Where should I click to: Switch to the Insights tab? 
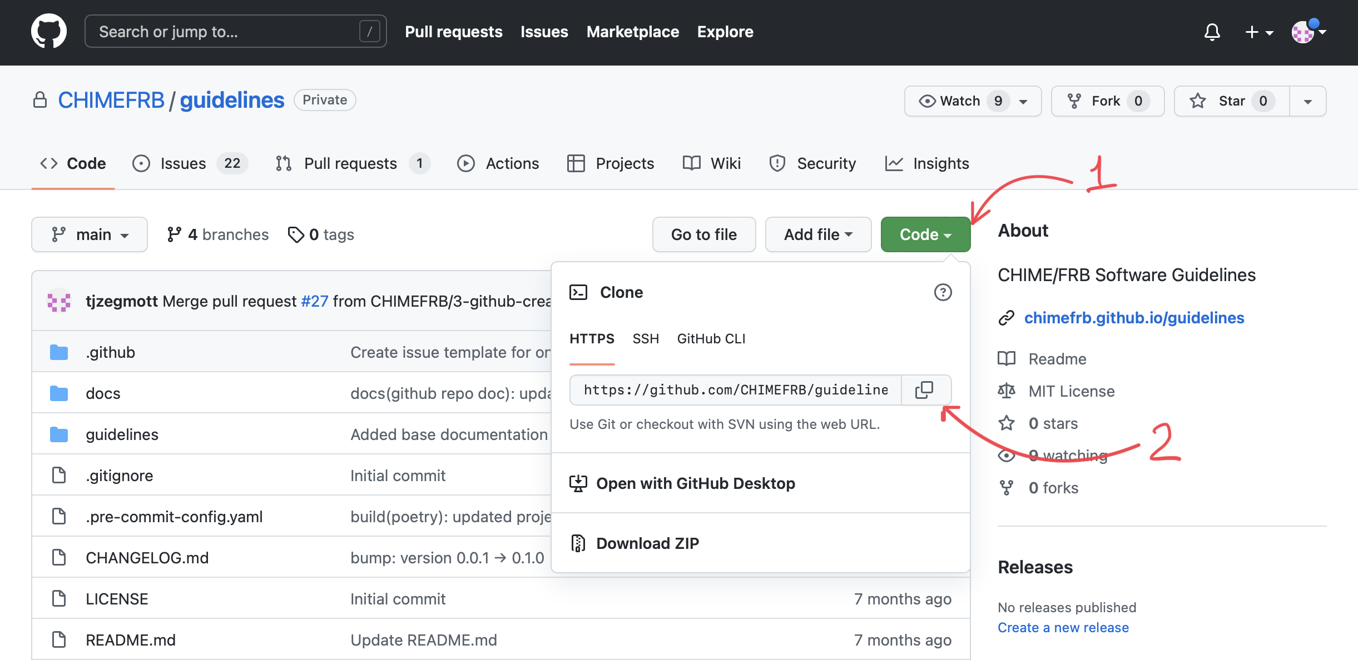click(927, 163)
